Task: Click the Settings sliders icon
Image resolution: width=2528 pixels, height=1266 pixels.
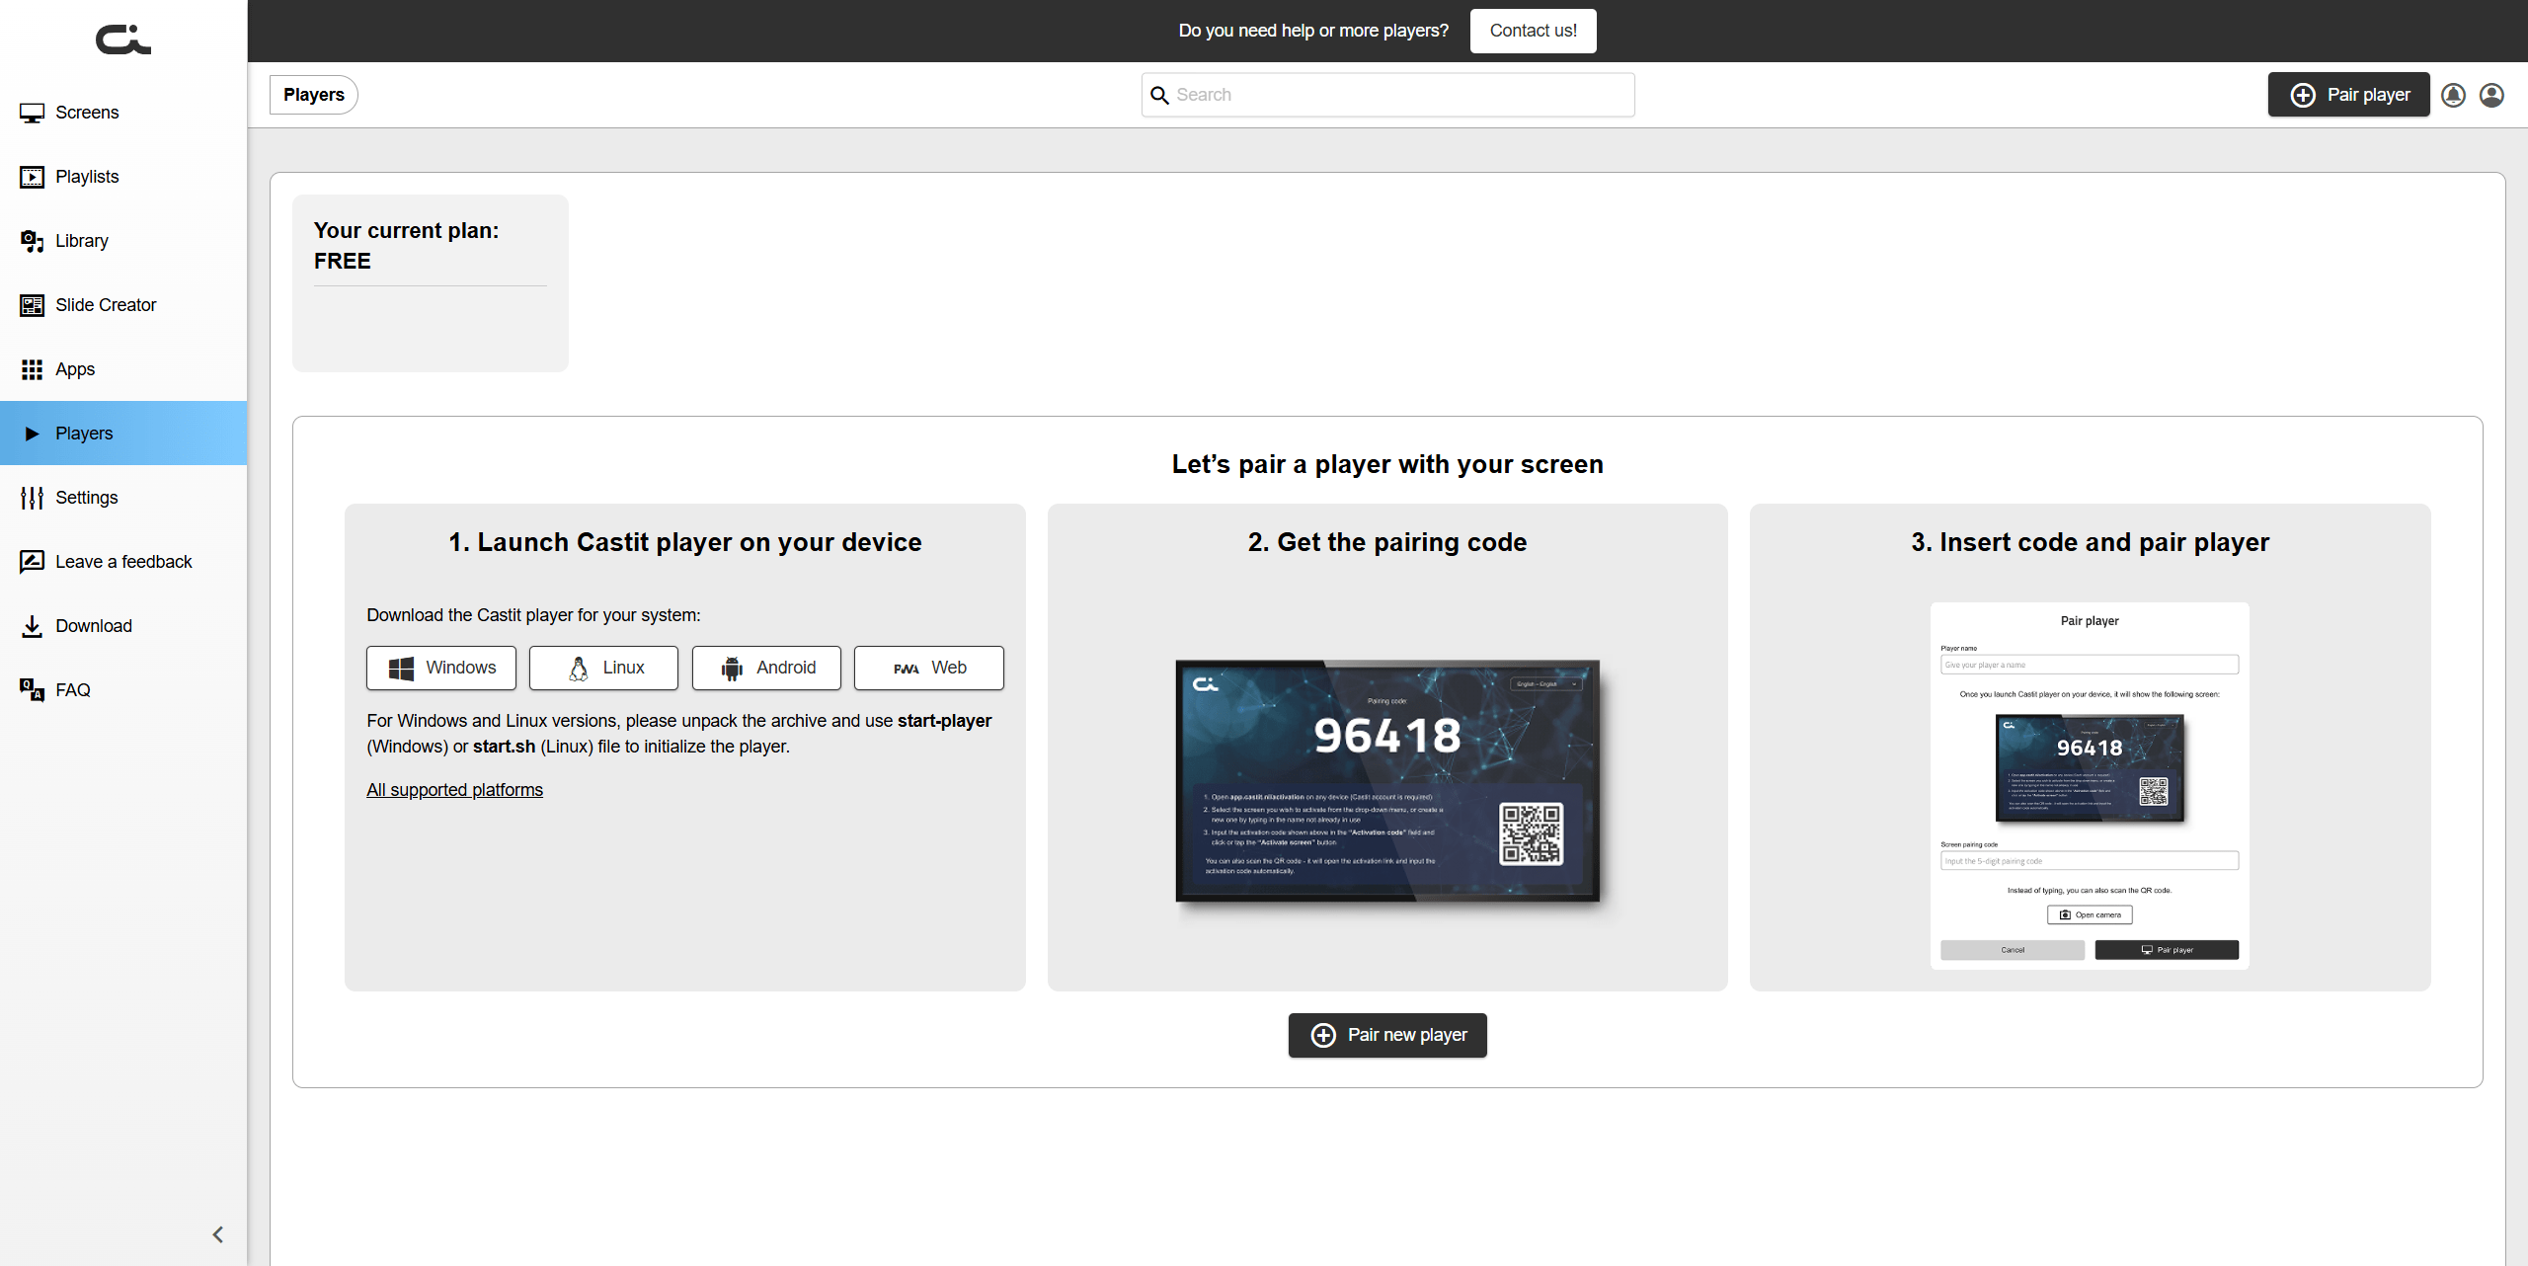Action: [32, 498]
